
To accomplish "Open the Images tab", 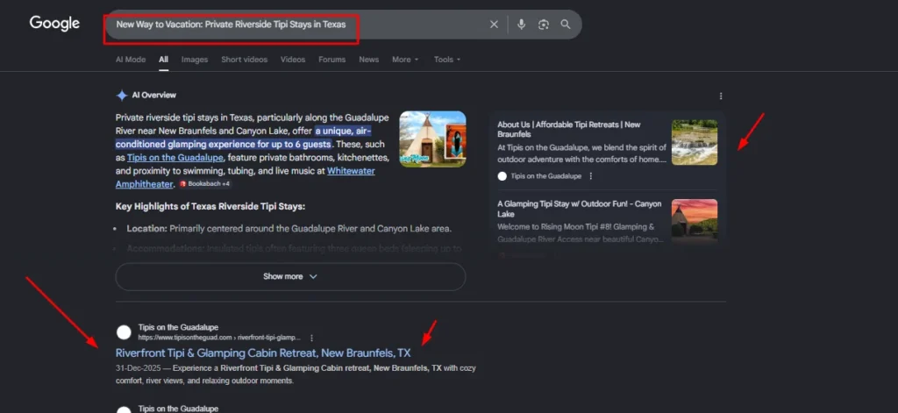I will pyautogui.click(x=195, y=60).
